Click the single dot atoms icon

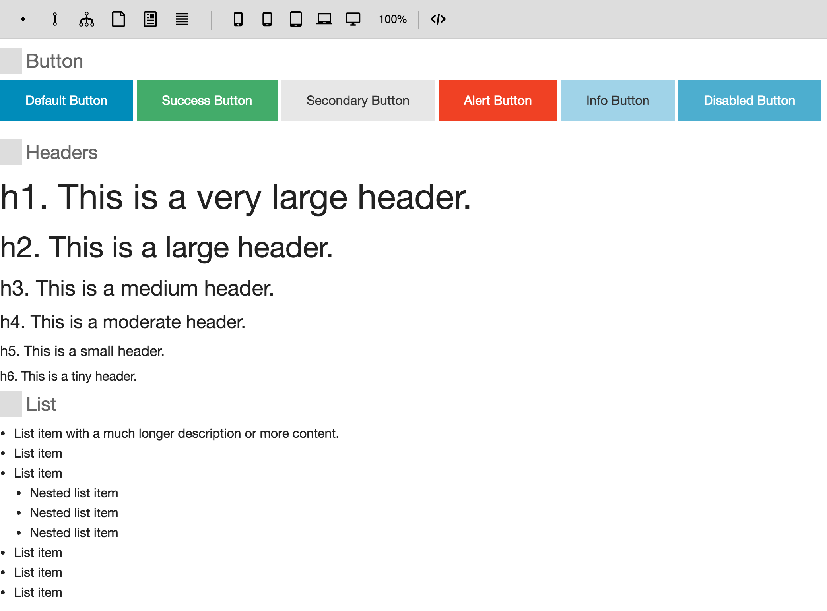23,19
